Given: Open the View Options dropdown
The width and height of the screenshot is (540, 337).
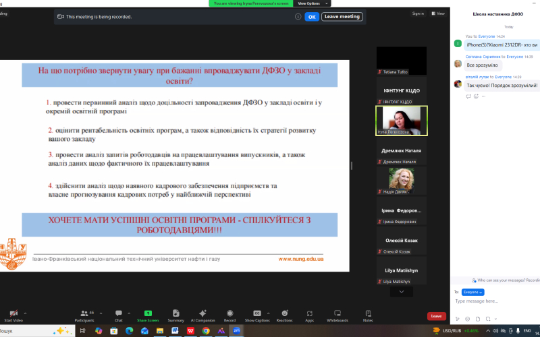Looking at the screenshot, I should (x=312, y=3).
